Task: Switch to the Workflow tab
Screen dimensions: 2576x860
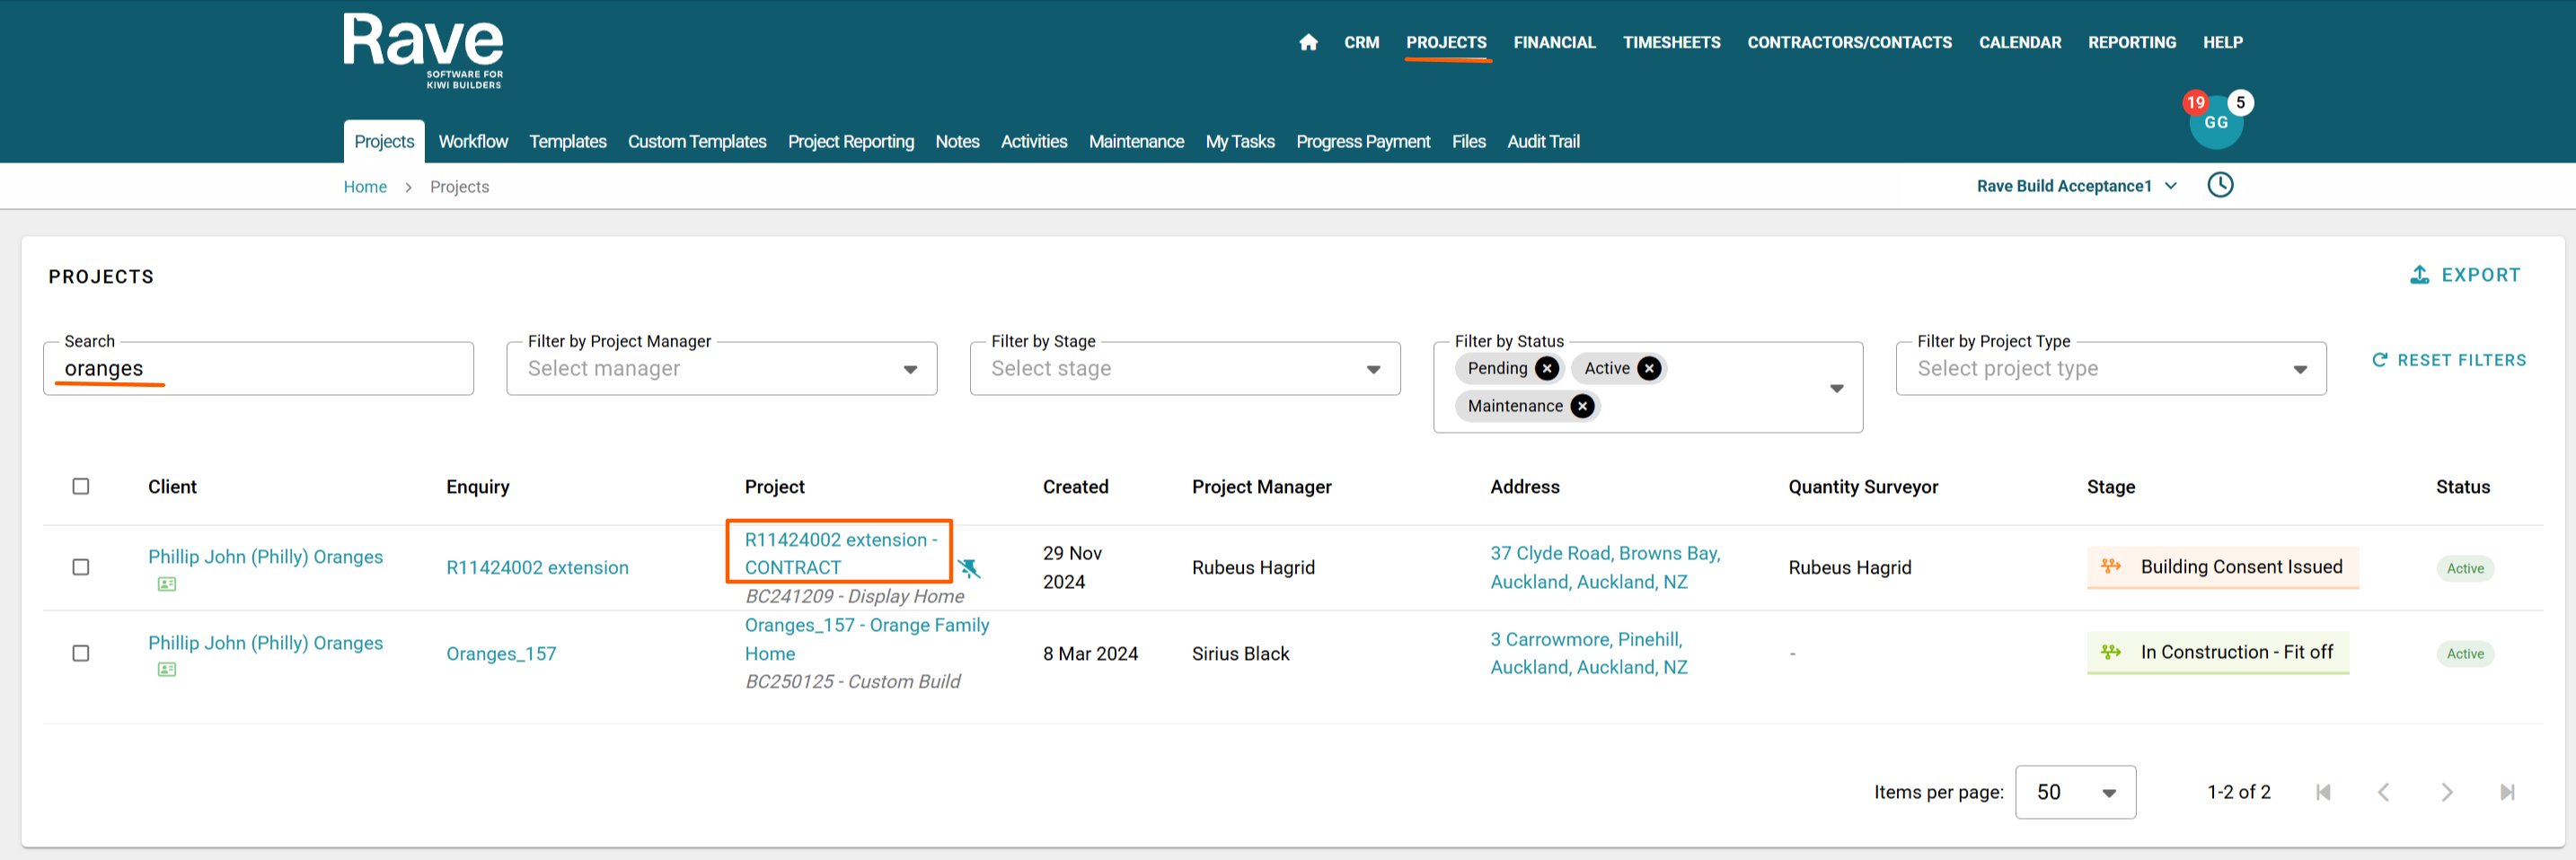Action: [472, 142]
